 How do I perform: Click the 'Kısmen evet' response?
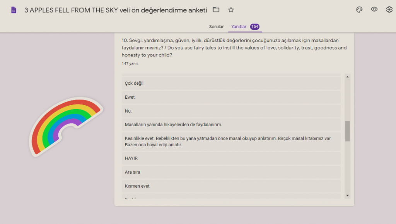(231, 186)
